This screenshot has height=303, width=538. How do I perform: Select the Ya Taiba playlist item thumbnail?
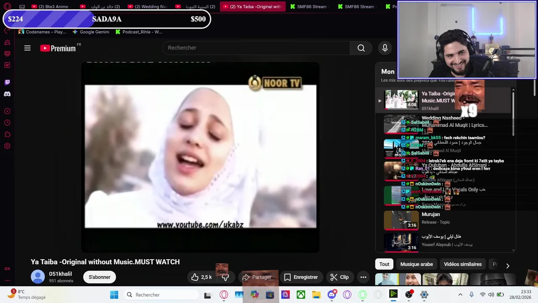pyautogui.click(x=401, y=100)
